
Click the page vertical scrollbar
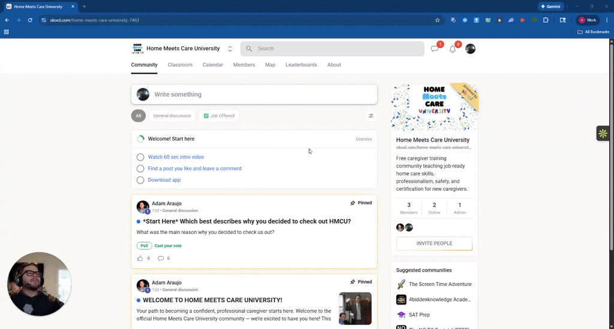point(611,147)
